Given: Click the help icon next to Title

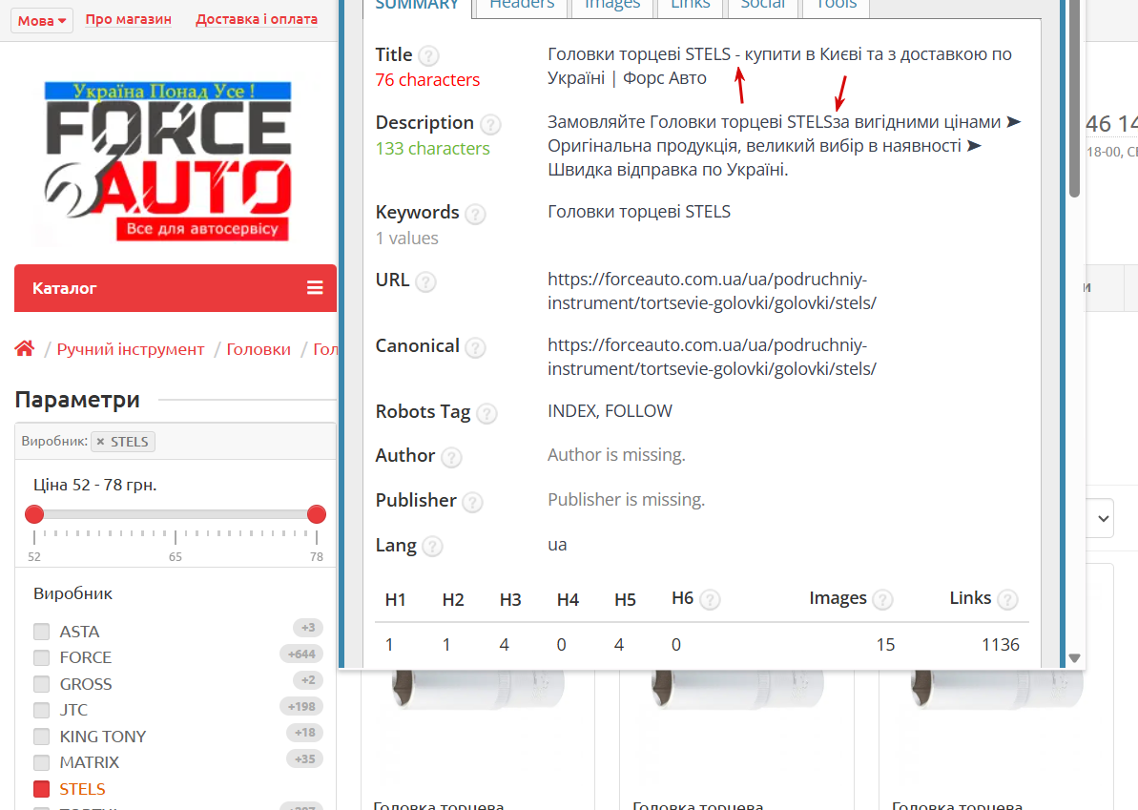Looking at the screenshot, I should tap(429, 56).
